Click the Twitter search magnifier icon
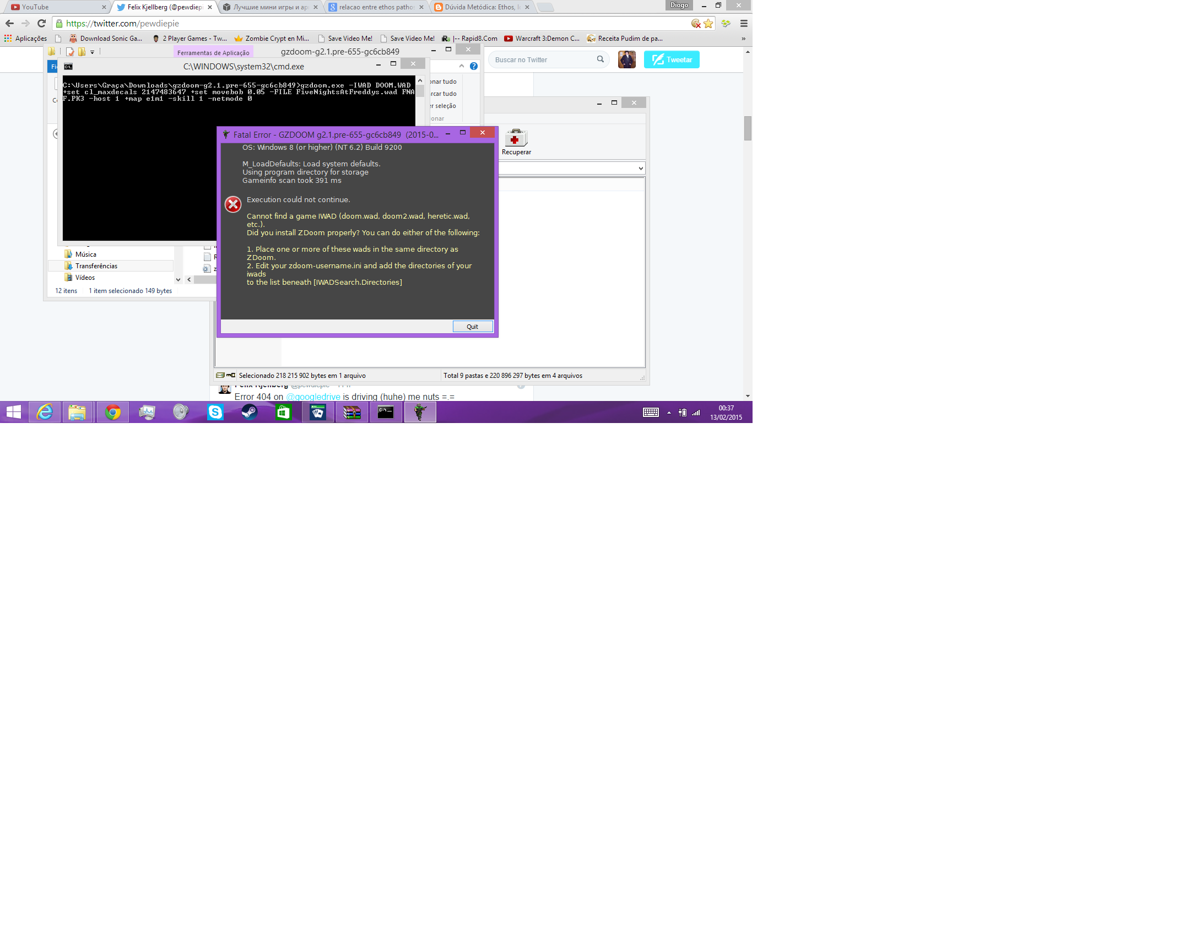1201x932 pixels. pyautogui.click(x=600, y=59)
